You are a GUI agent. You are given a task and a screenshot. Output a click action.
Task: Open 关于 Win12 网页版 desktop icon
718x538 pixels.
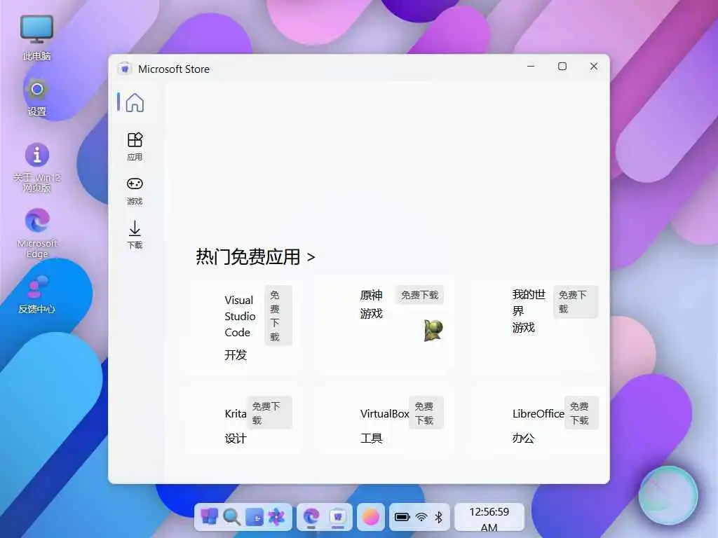(x=36, y=167)
